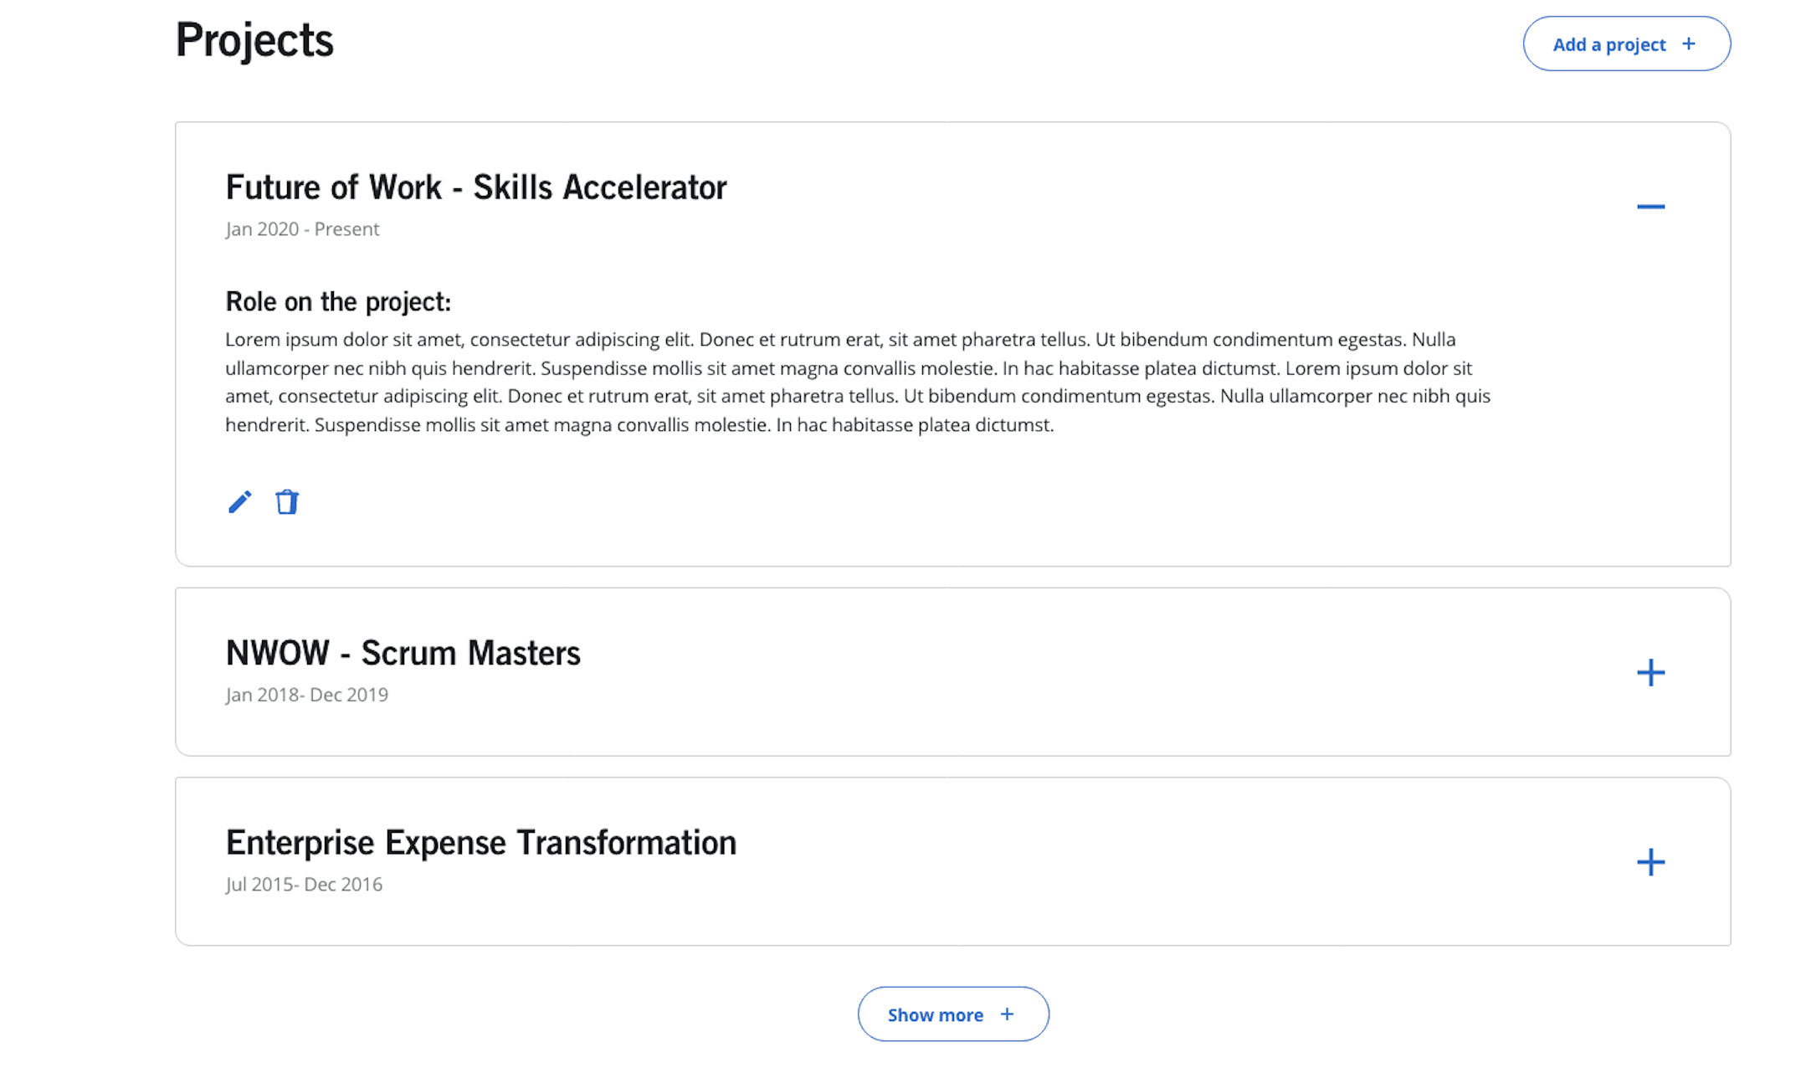The height and width of the screenshot is (1073, 1806).
Task: Select the Enterprise Expense Transformation title
Action: click(x=481, y=843)
